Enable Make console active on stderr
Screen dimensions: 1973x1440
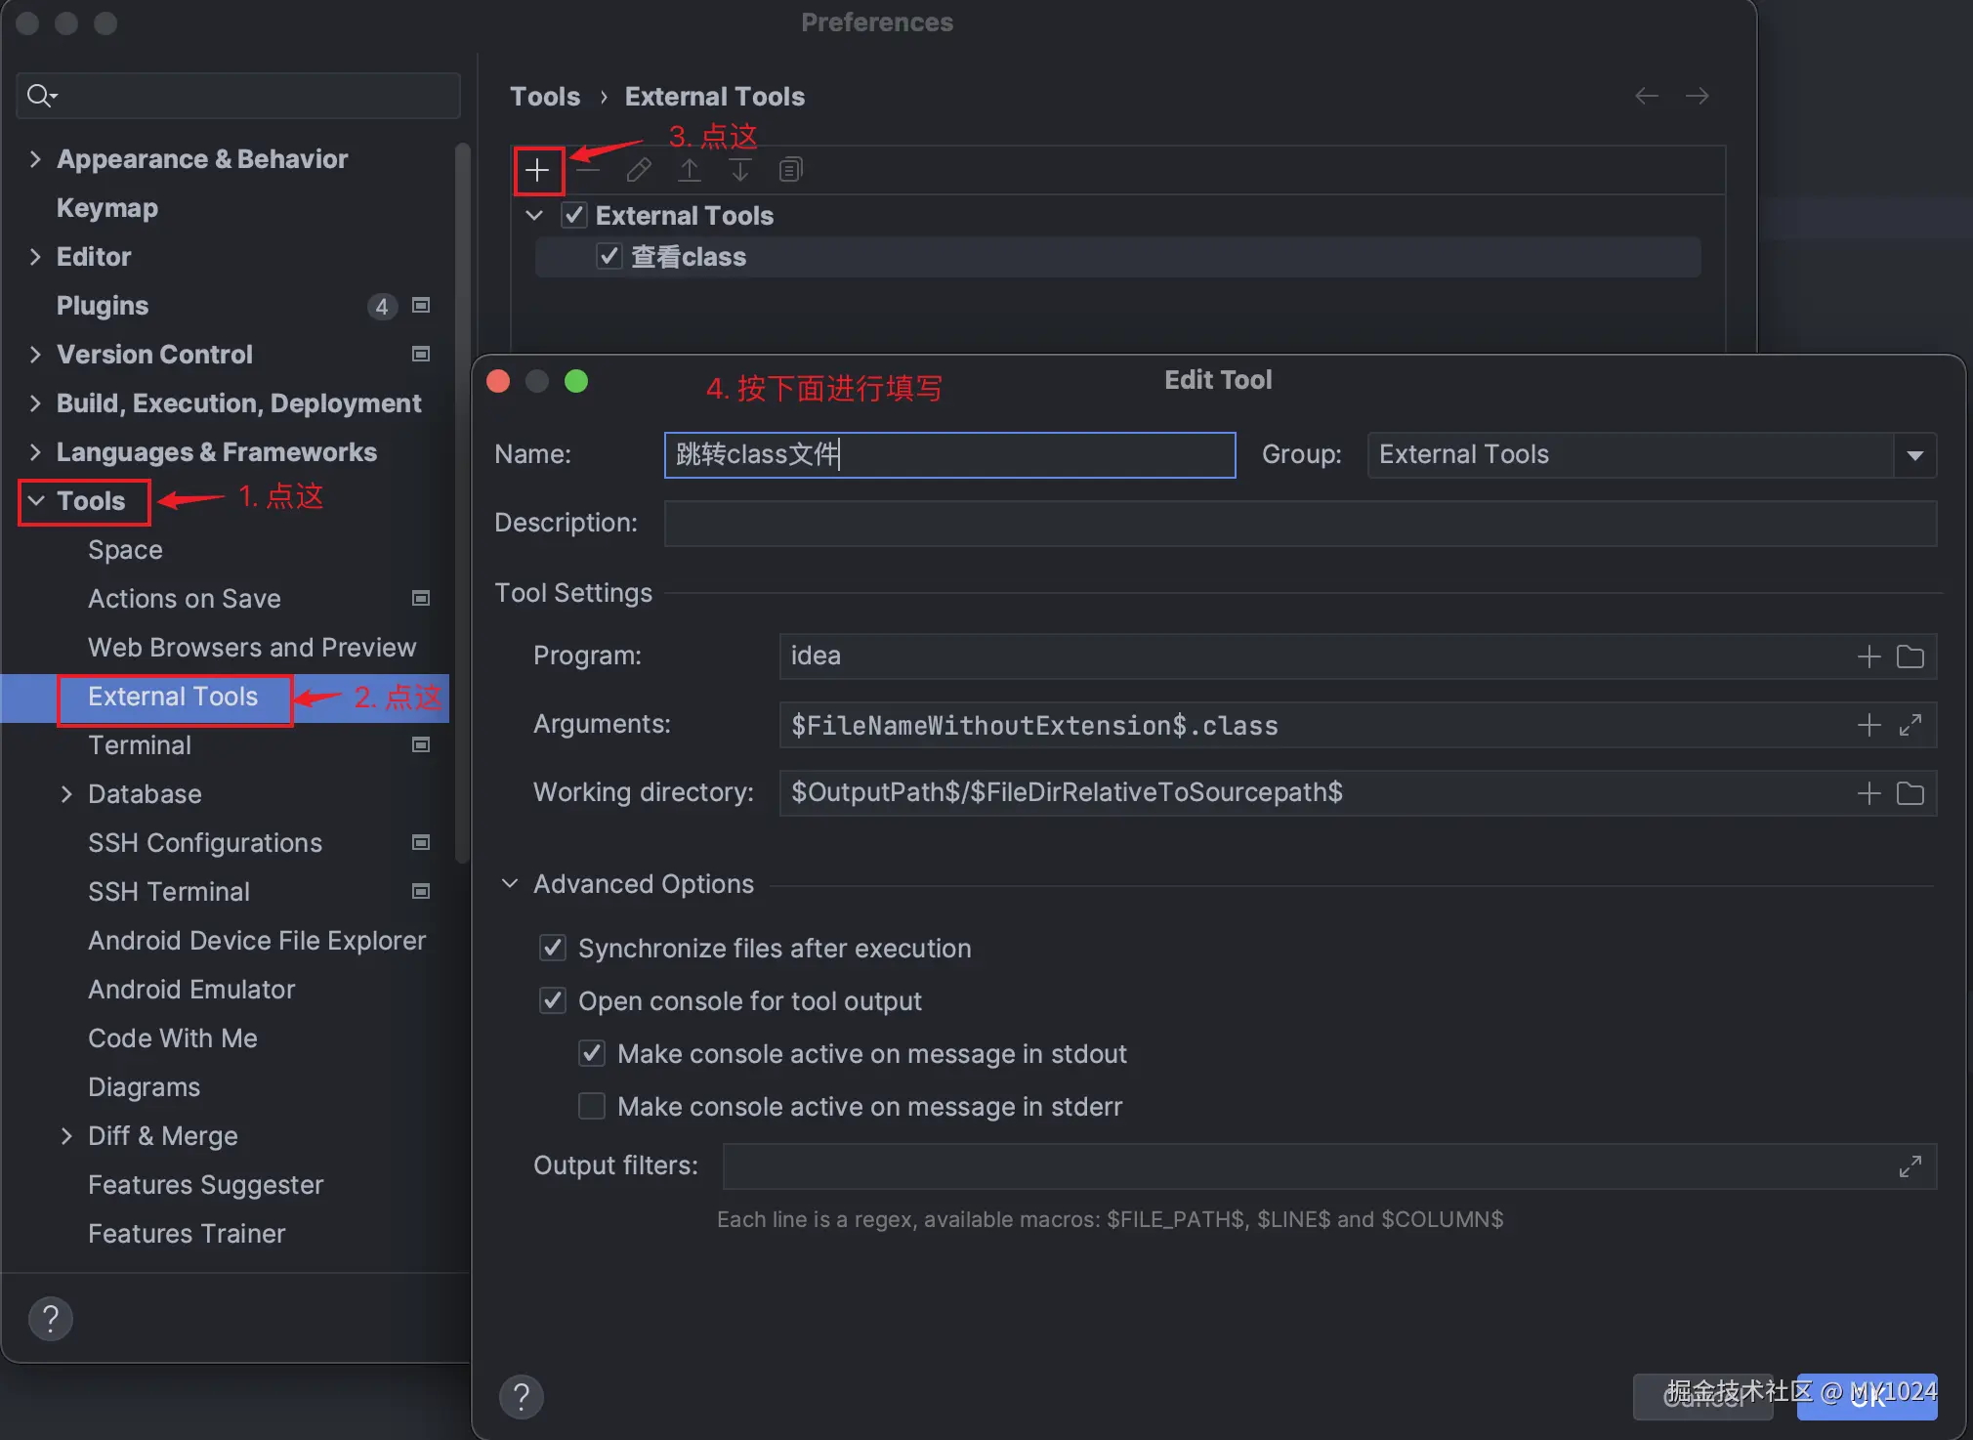tap(592, 1106)
